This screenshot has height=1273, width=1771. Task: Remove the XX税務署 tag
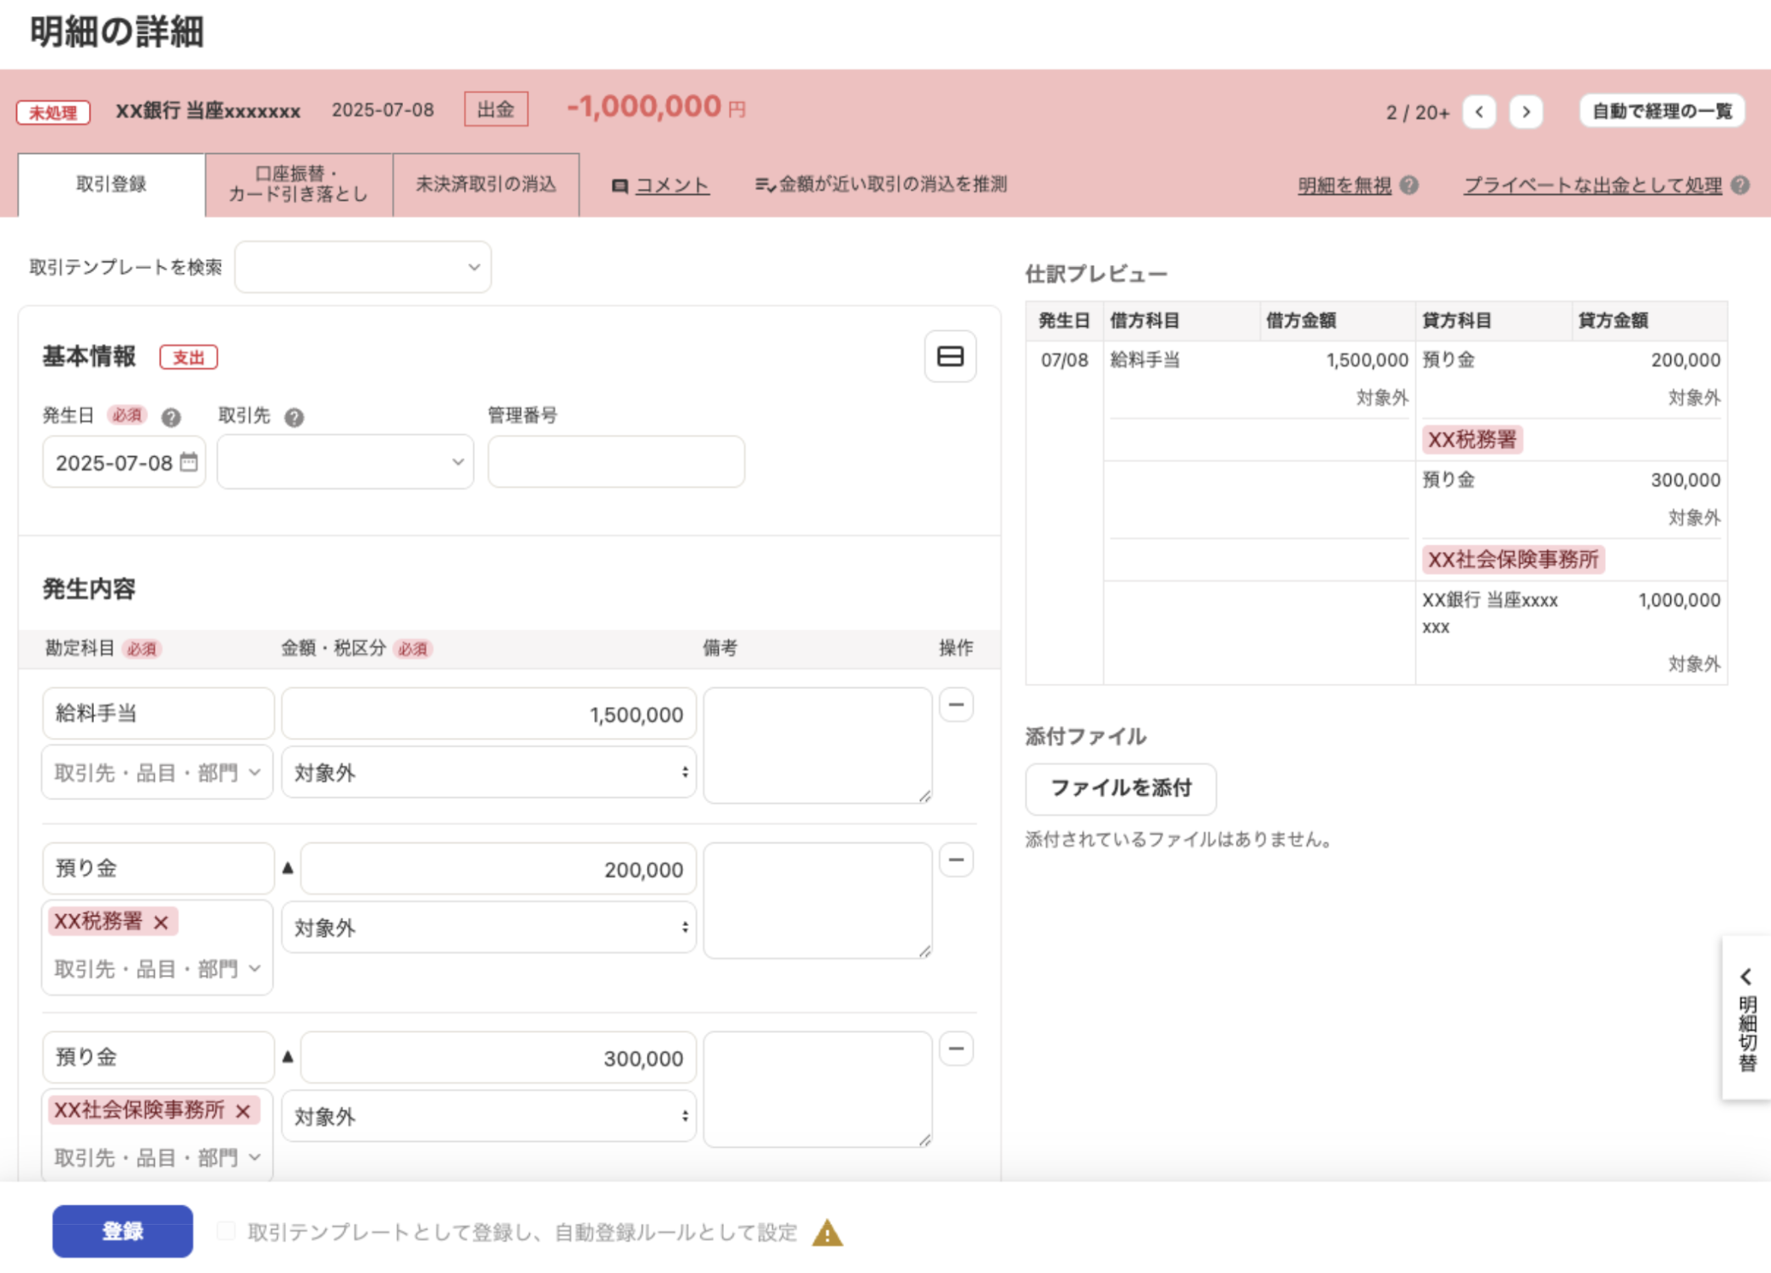[x=161, y=922]
